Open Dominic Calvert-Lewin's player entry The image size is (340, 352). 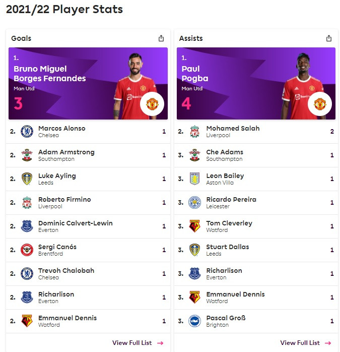click(88, 226)
